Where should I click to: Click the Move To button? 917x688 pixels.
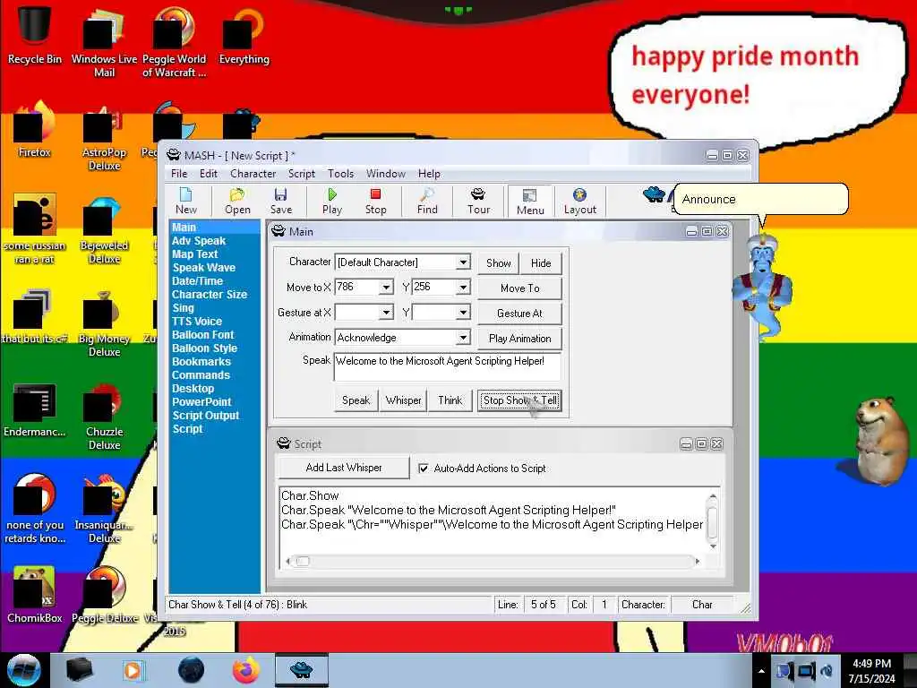520,288
